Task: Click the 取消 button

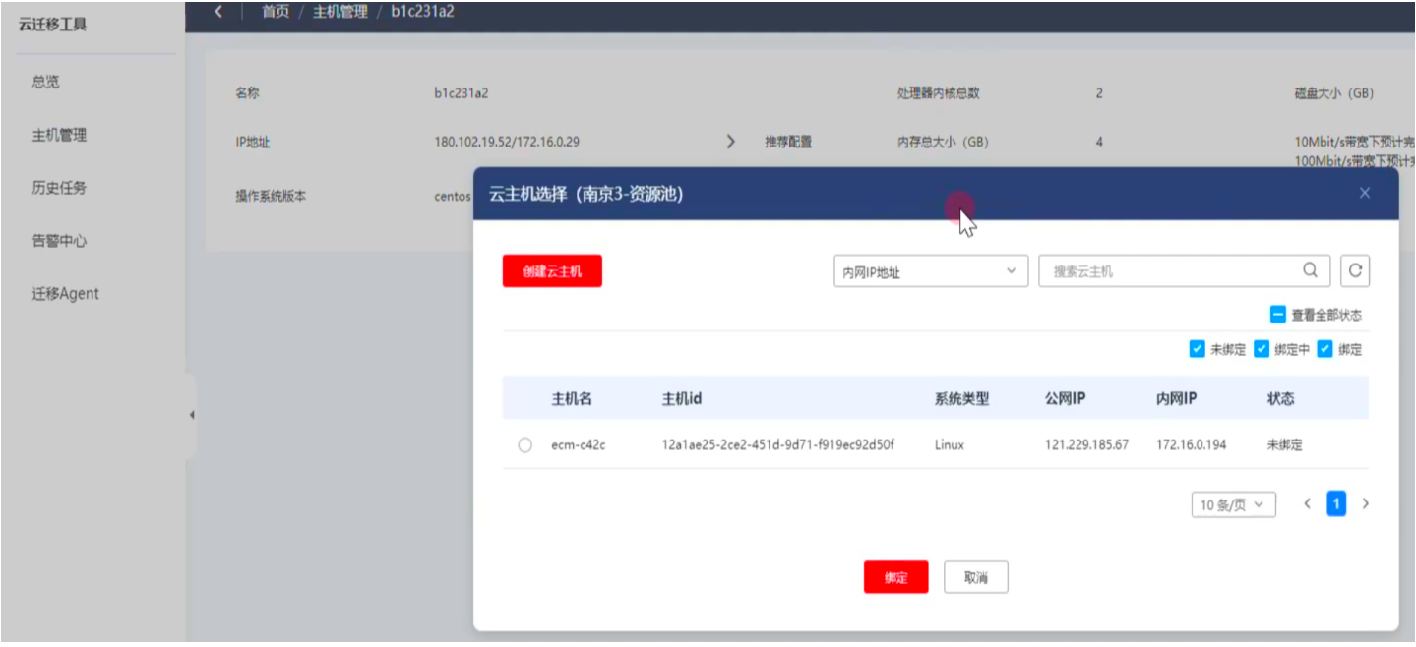Action: click(x=975, y=577)
